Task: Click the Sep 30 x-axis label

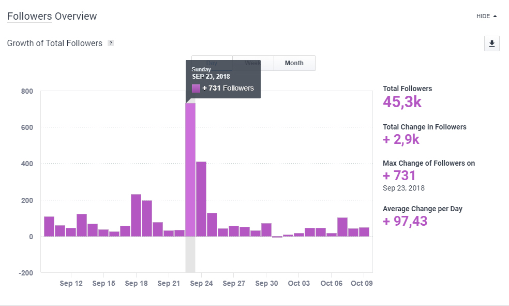Action: 266,283
